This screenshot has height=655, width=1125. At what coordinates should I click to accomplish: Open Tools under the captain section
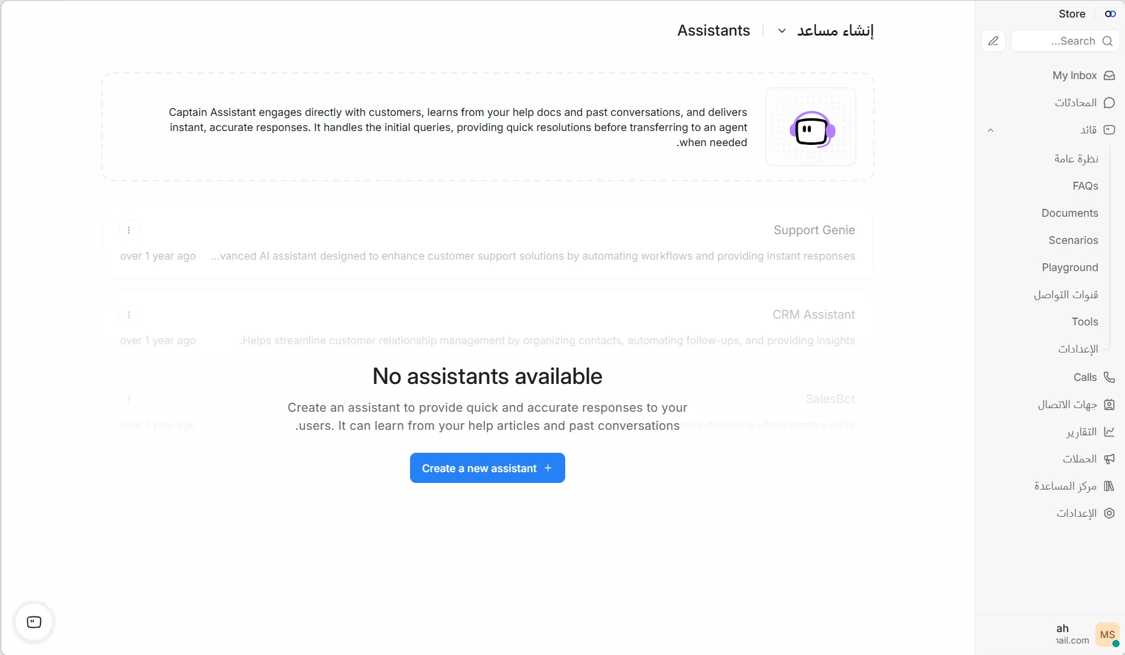point(1085,322)
